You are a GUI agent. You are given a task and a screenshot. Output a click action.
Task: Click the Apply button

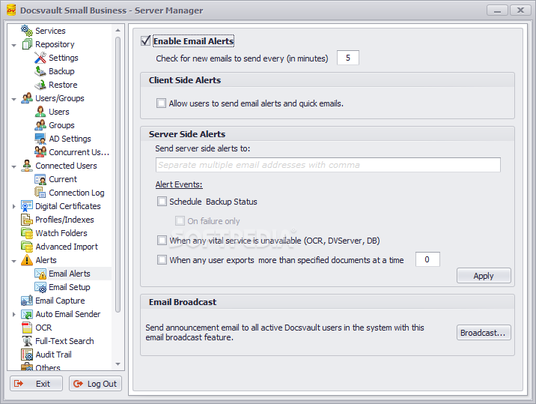(484, 276)
